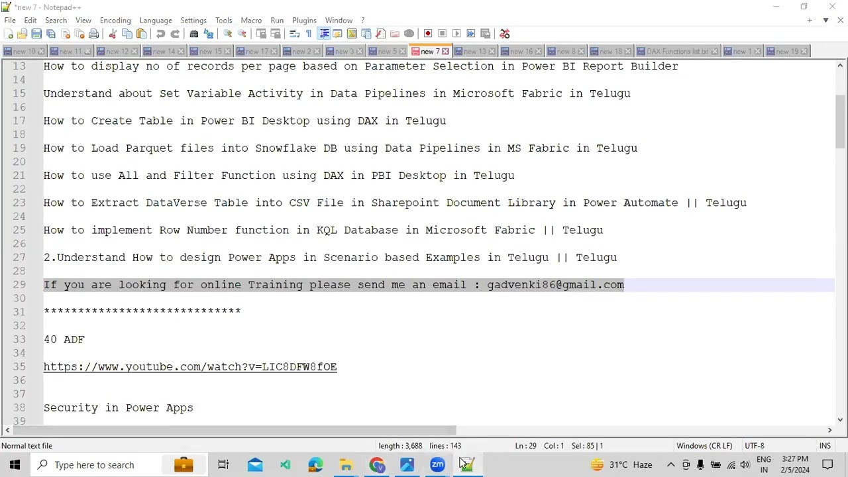
Task: Click the email address gadvenki86@gmail.com
Action: point(555,285)
